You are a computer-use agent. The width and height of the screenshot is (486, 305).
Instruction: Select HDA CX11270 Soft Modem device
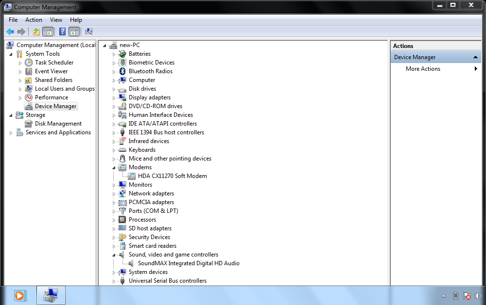173,176
